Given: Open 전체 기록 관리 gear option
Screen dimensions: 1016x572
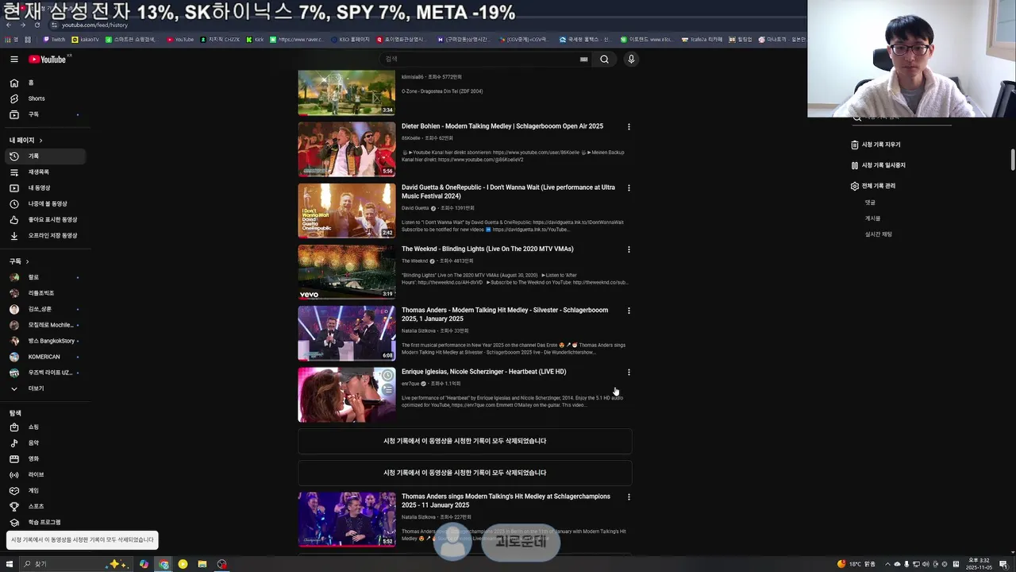Looking at the screenshot, I should pyautogui.click(x=872, y=186).
